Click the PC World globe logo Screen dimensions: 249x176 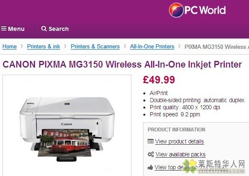coord(176,10)
